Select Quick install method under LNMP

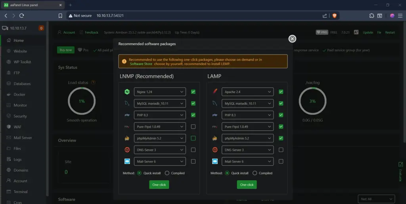tap(139, 173)
